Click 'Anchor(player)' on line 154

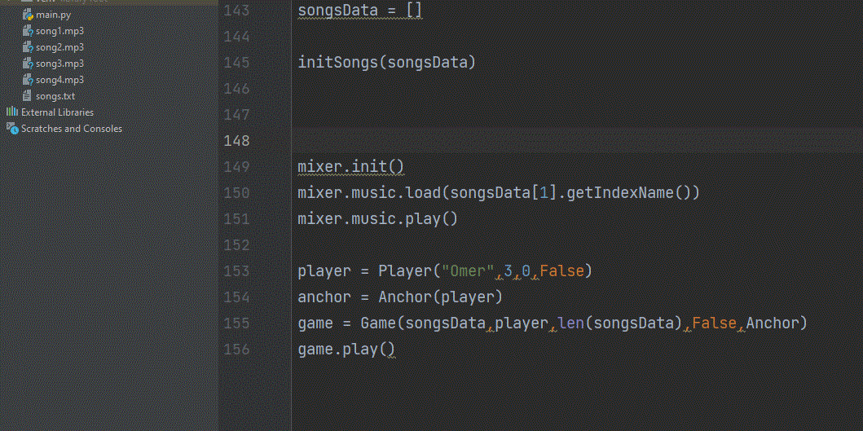point(440,297)
